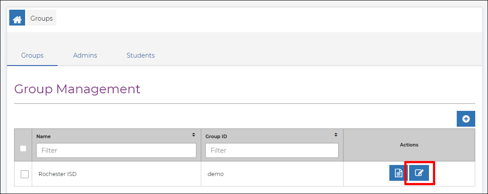Sort by Name column arrows
Viewport: 488px width, 194px height.
(194, 135)
